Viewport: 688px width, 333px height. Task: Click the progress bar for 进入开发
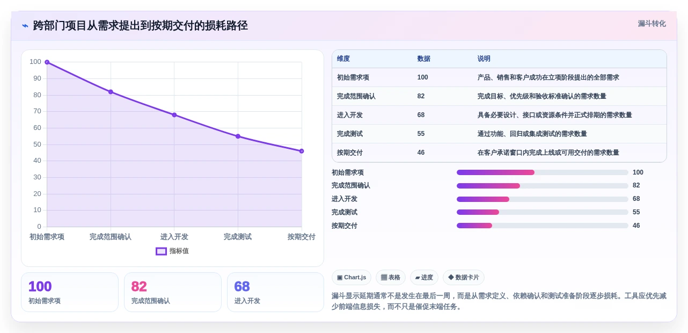coord(543,199)
